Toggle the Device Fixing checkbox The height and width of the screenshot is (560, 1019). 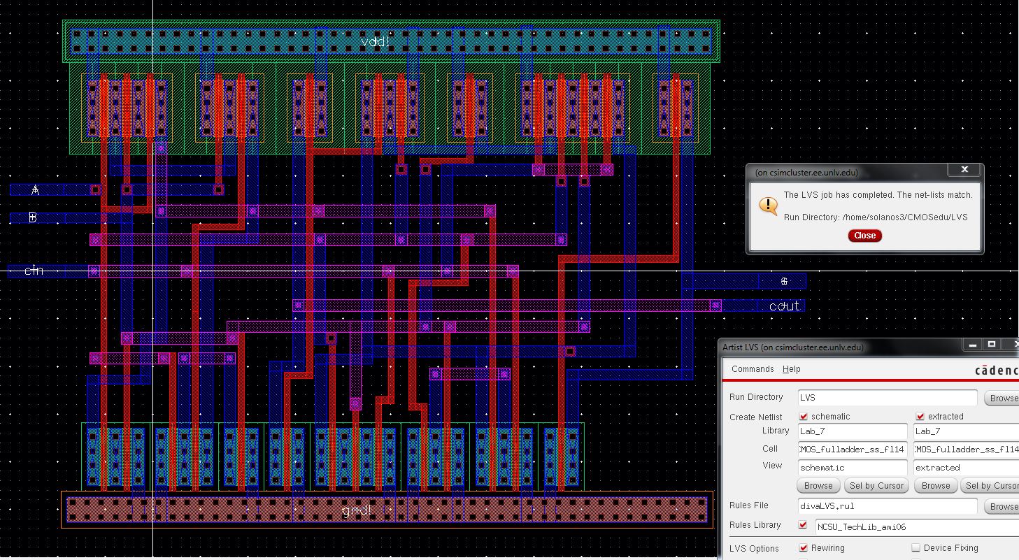tap(916, 548)
